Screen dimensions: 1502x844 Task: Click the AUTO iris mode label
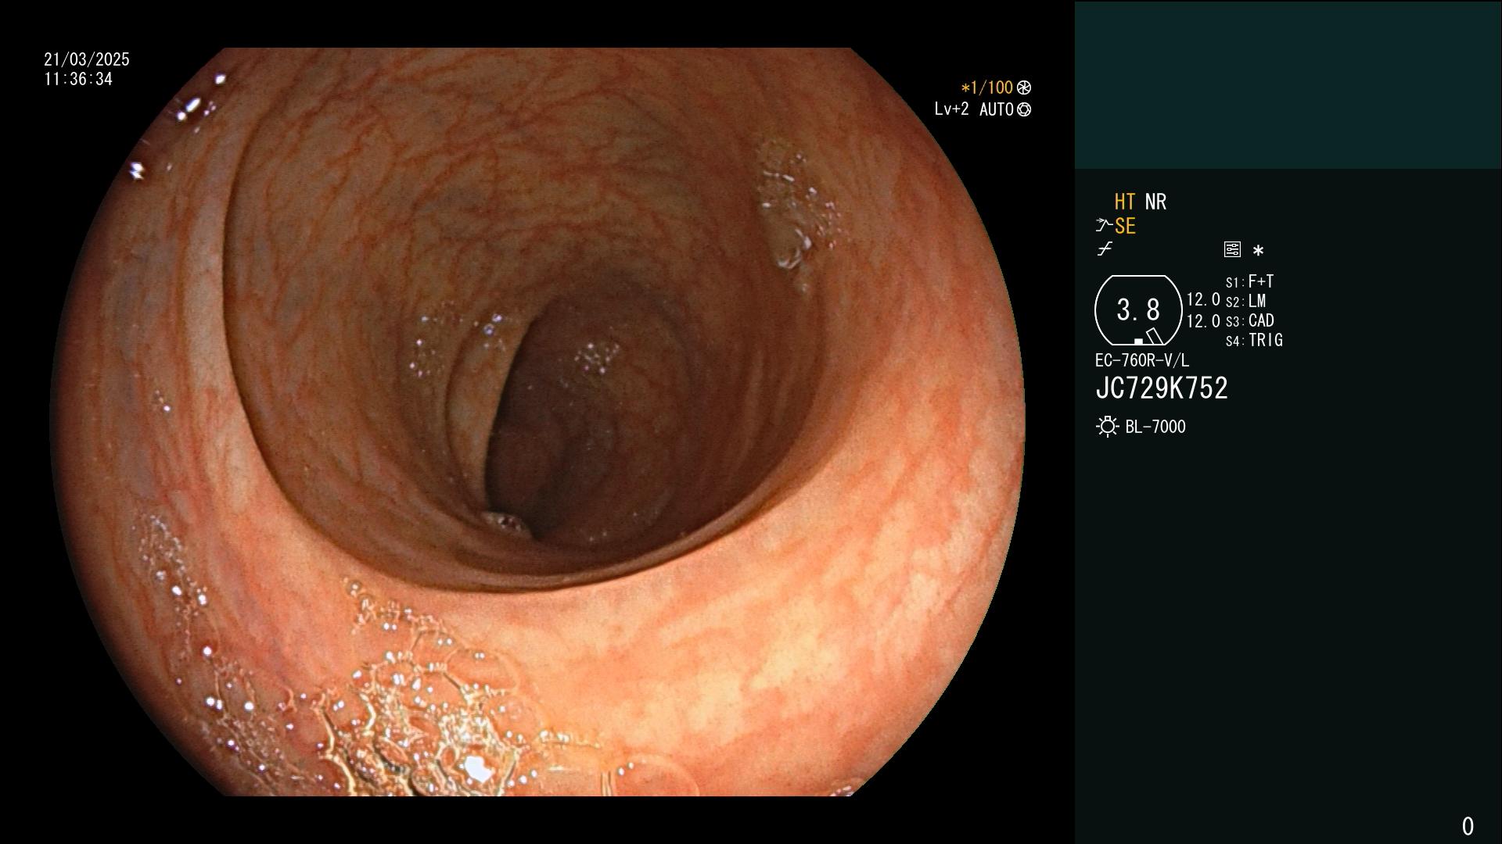click(x=996, y=109)
